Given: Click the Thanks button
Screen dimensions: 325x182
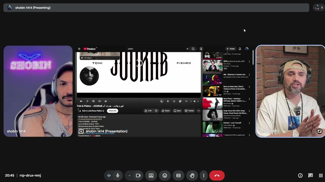Looking at the screenshot, I should click(x=189, y=111).
